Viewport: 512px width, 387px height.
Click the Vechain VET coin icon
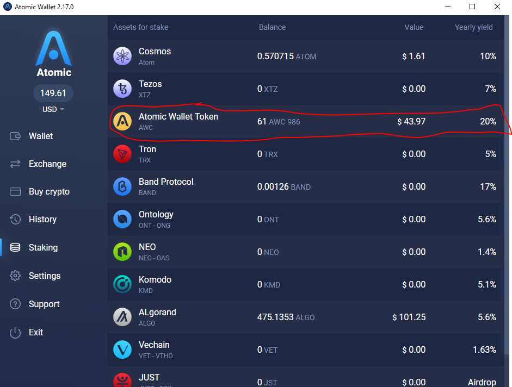(x=122, y=350)
